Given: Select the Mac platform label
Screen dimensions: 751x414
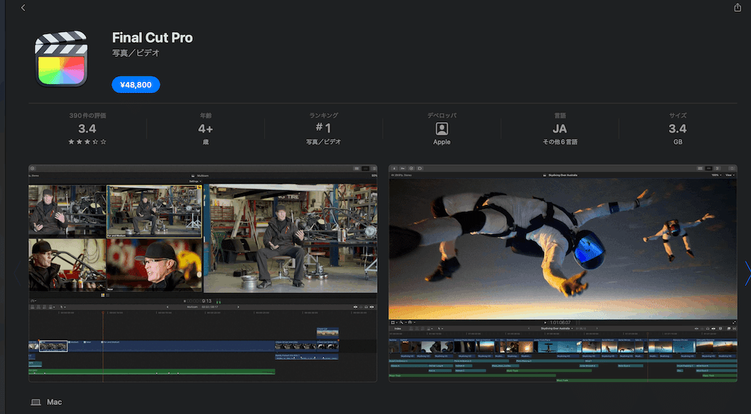Looking at the screenshot, I should (x=54, y=402).
